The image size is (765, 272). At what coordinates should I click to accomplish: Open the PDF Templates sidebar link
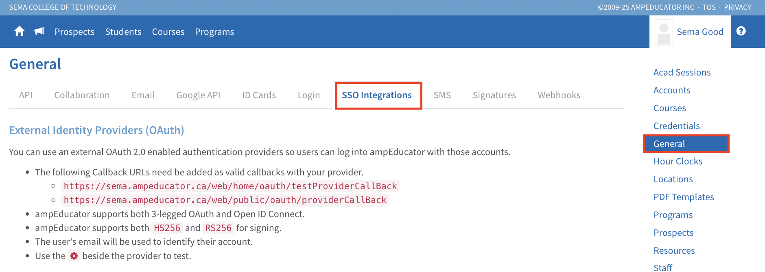coord(684,197)
